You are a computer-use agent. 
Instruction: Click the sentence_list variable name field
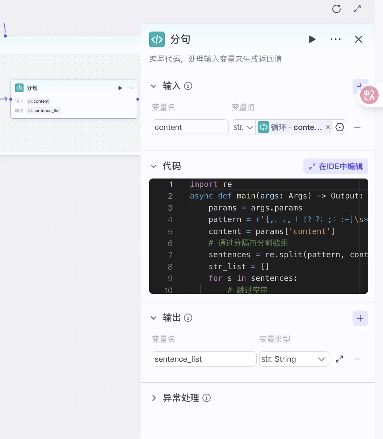203,359
